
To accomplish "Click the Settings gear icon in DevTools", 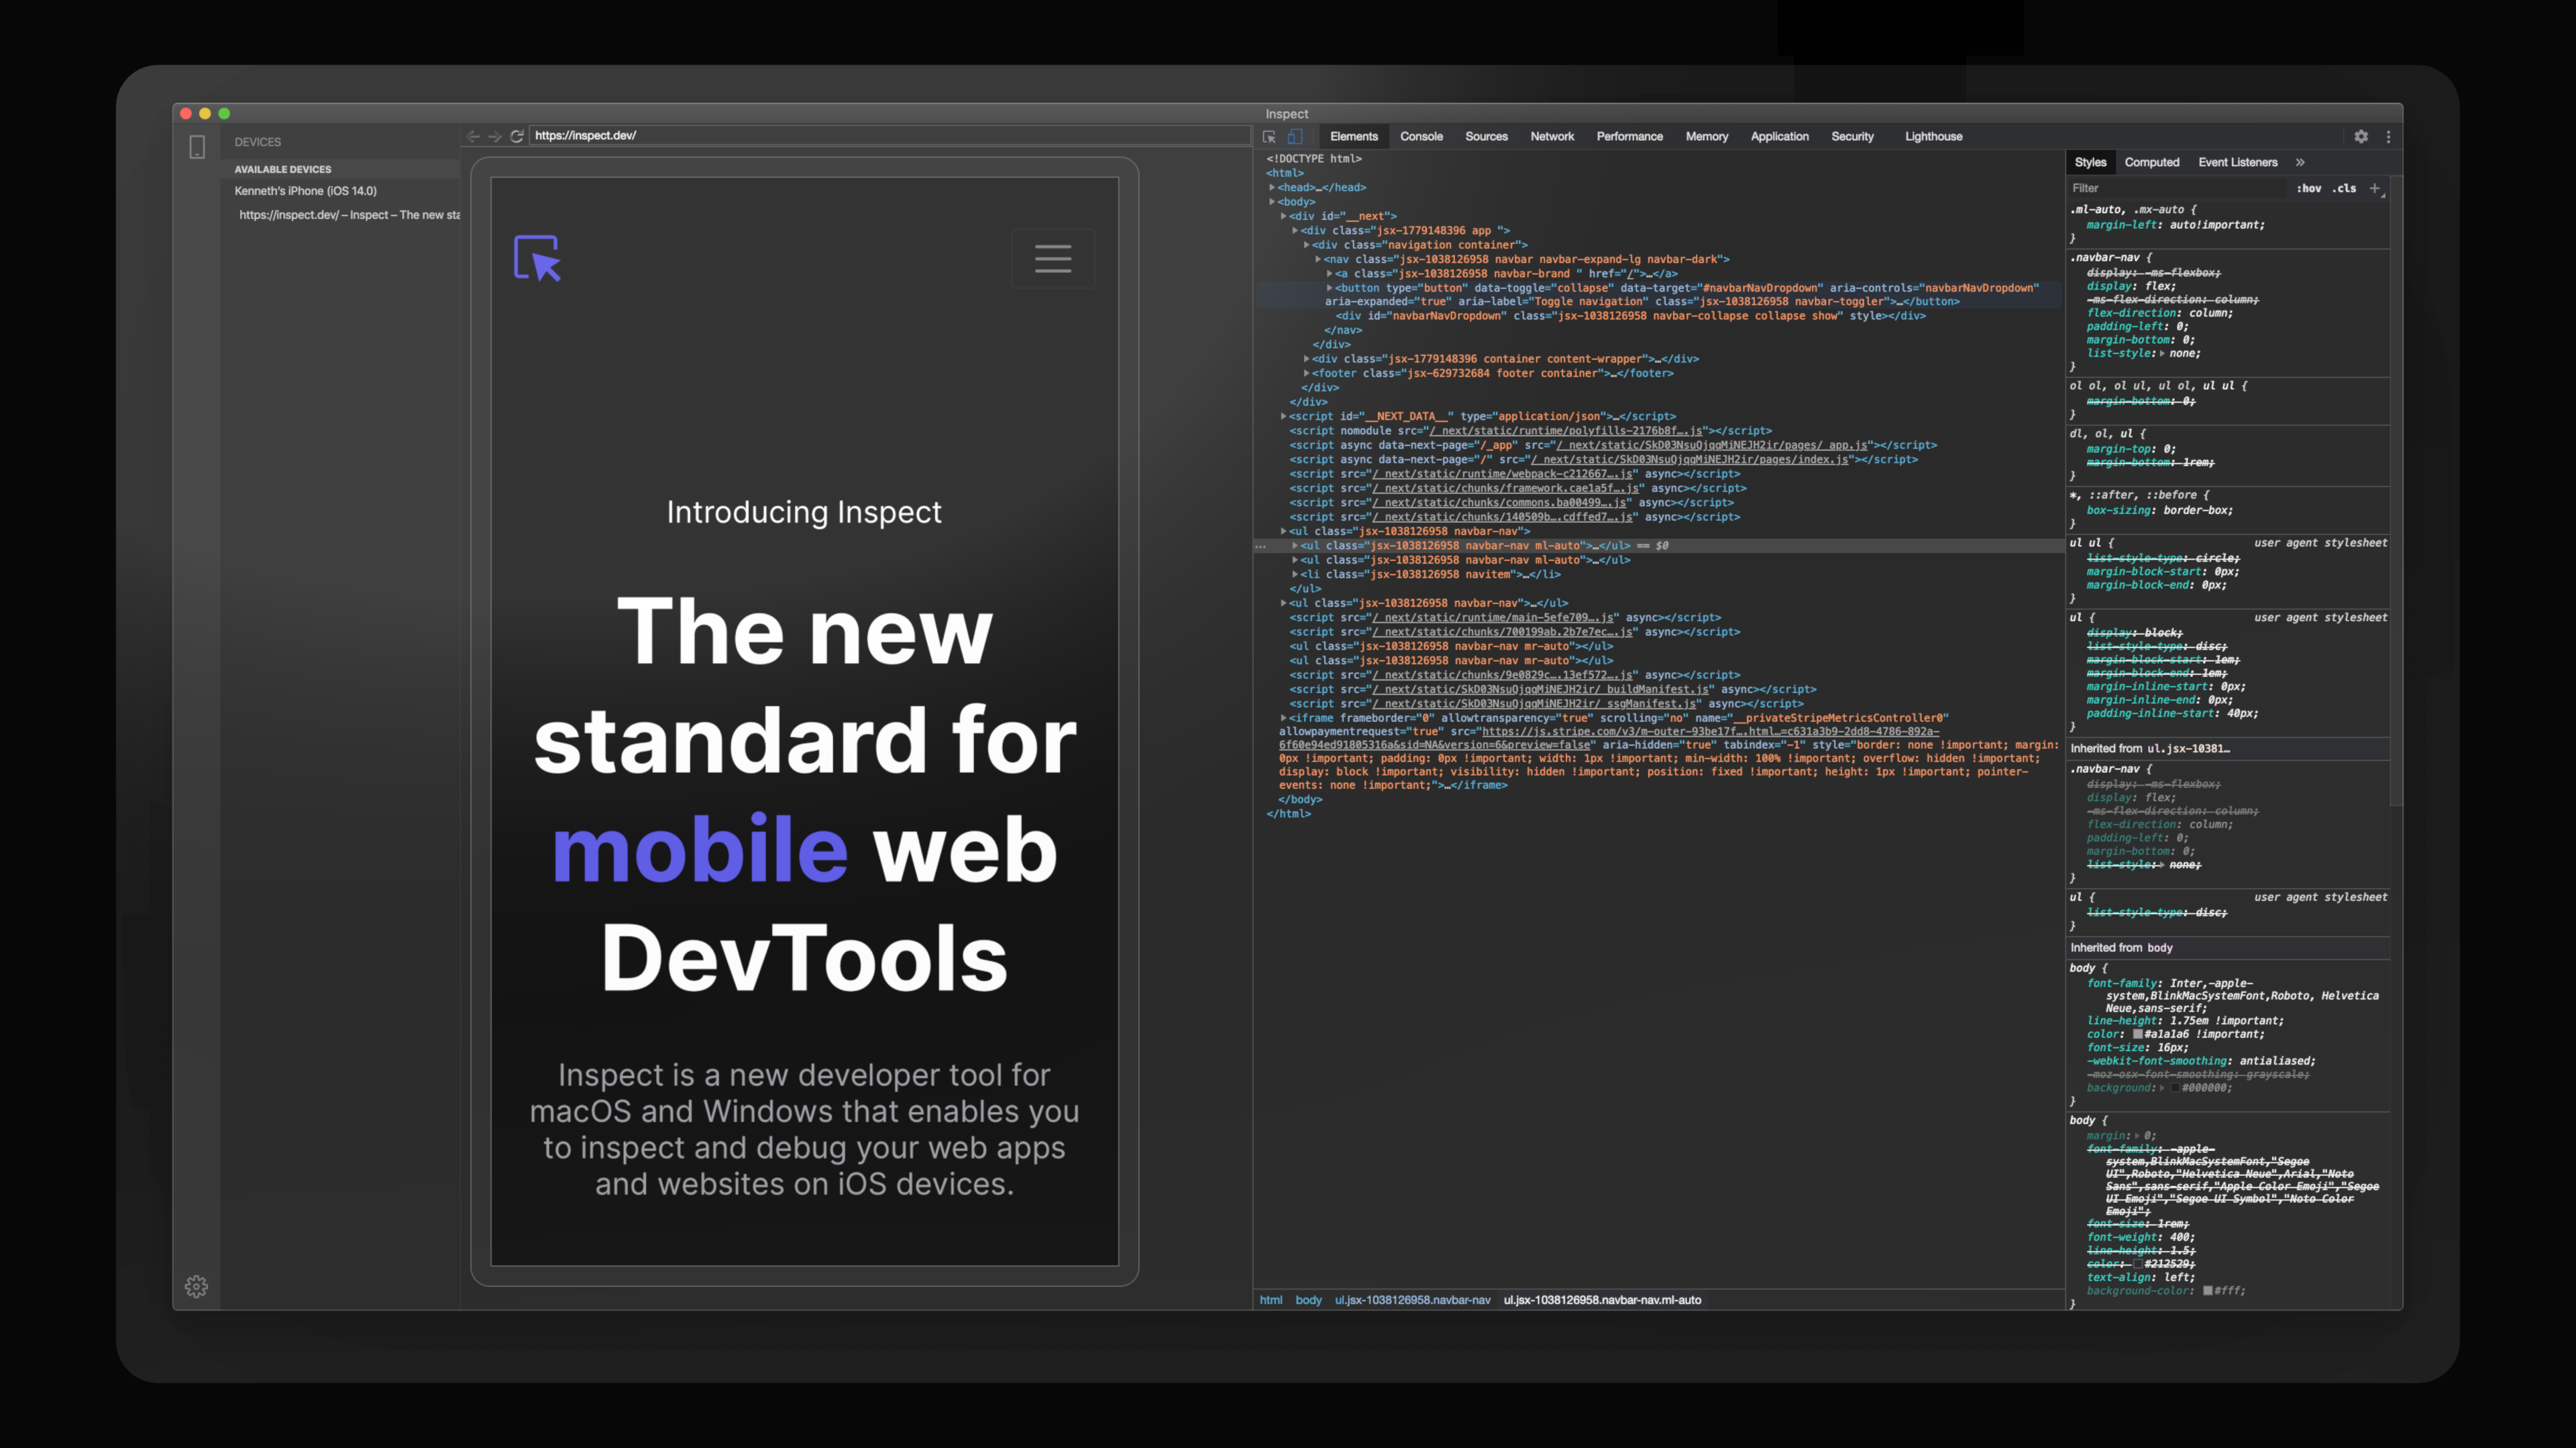I will click(x=2362, y=136).
